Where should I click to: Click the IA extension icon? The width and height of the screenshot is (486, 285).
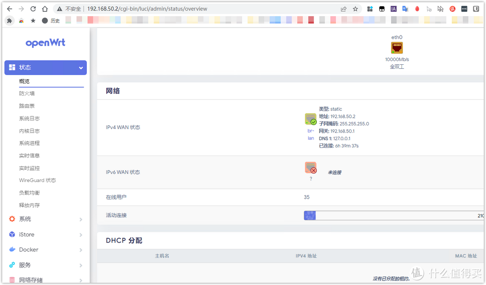(393, 9)
